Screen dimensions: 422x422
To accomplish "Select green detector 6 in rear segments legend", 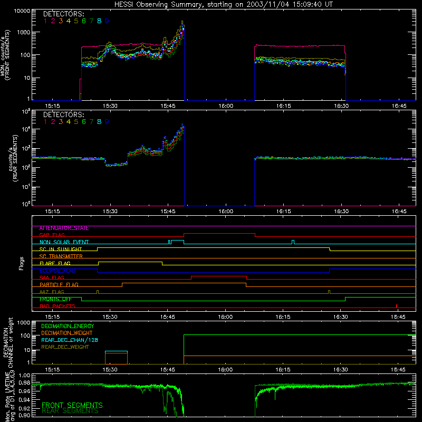I will coord(84,122).
